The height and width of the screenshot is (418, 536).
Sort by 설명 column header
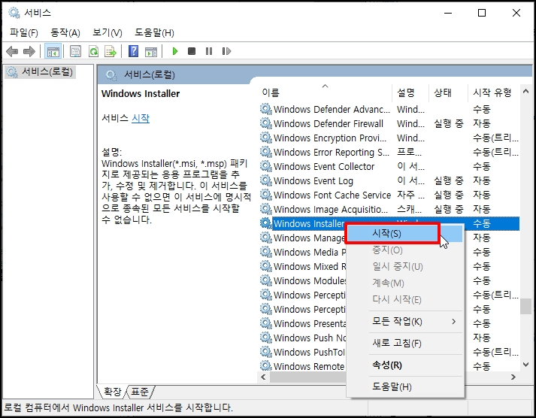(x=410, y=92)
